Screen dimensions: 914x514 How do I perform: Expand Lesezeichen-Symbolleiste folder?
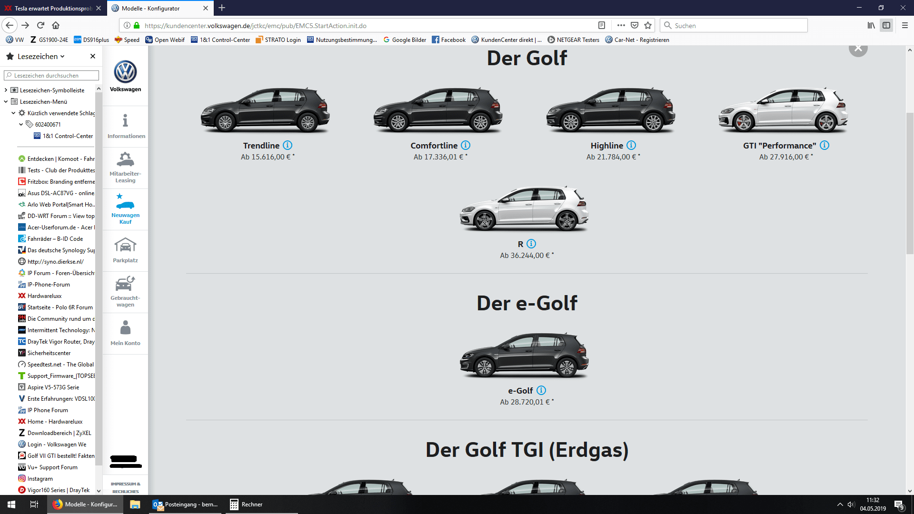(6, 90)
